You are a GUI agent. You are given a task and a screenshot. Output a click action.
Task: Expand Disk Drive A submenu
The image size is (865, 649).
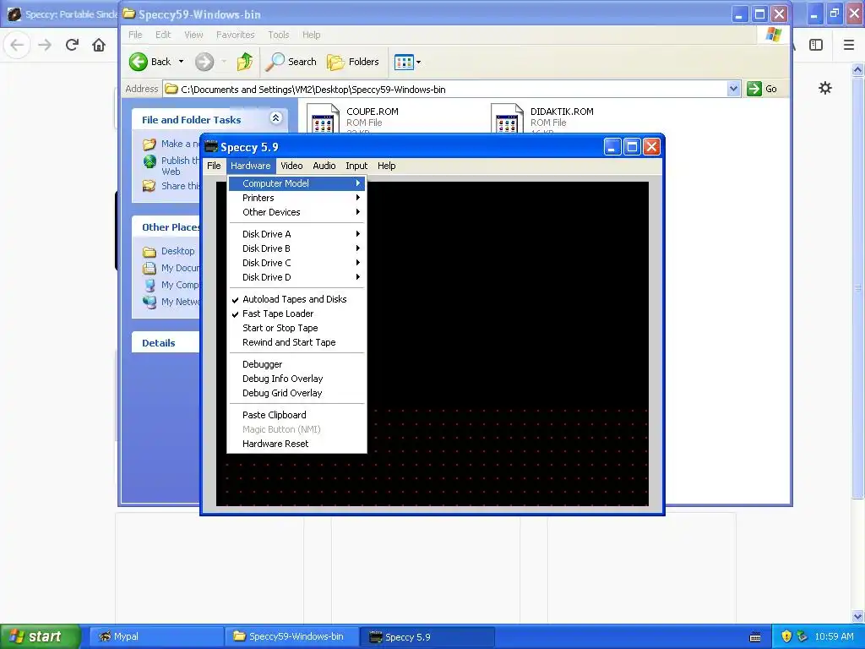point(296,234)
